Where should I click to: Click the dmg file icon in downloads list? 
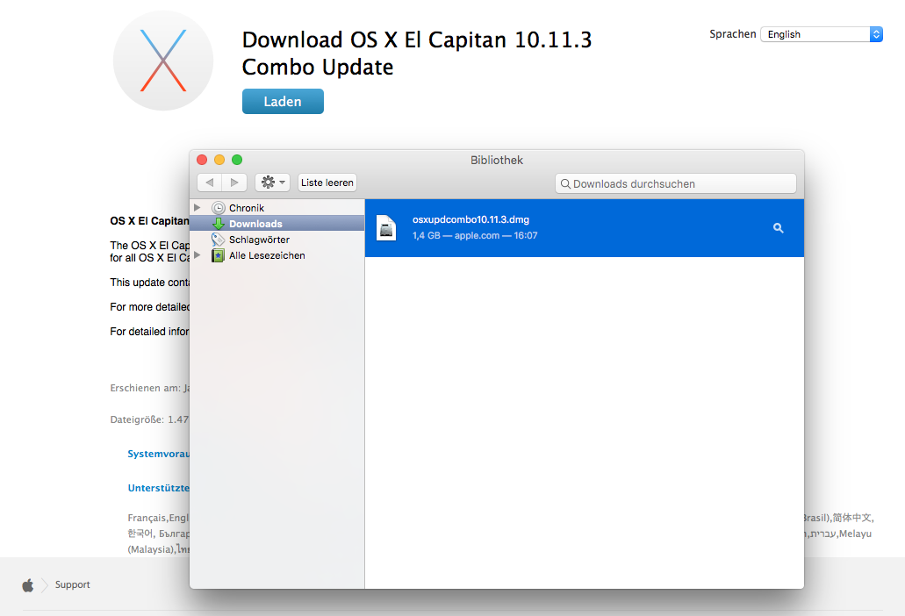386,228
